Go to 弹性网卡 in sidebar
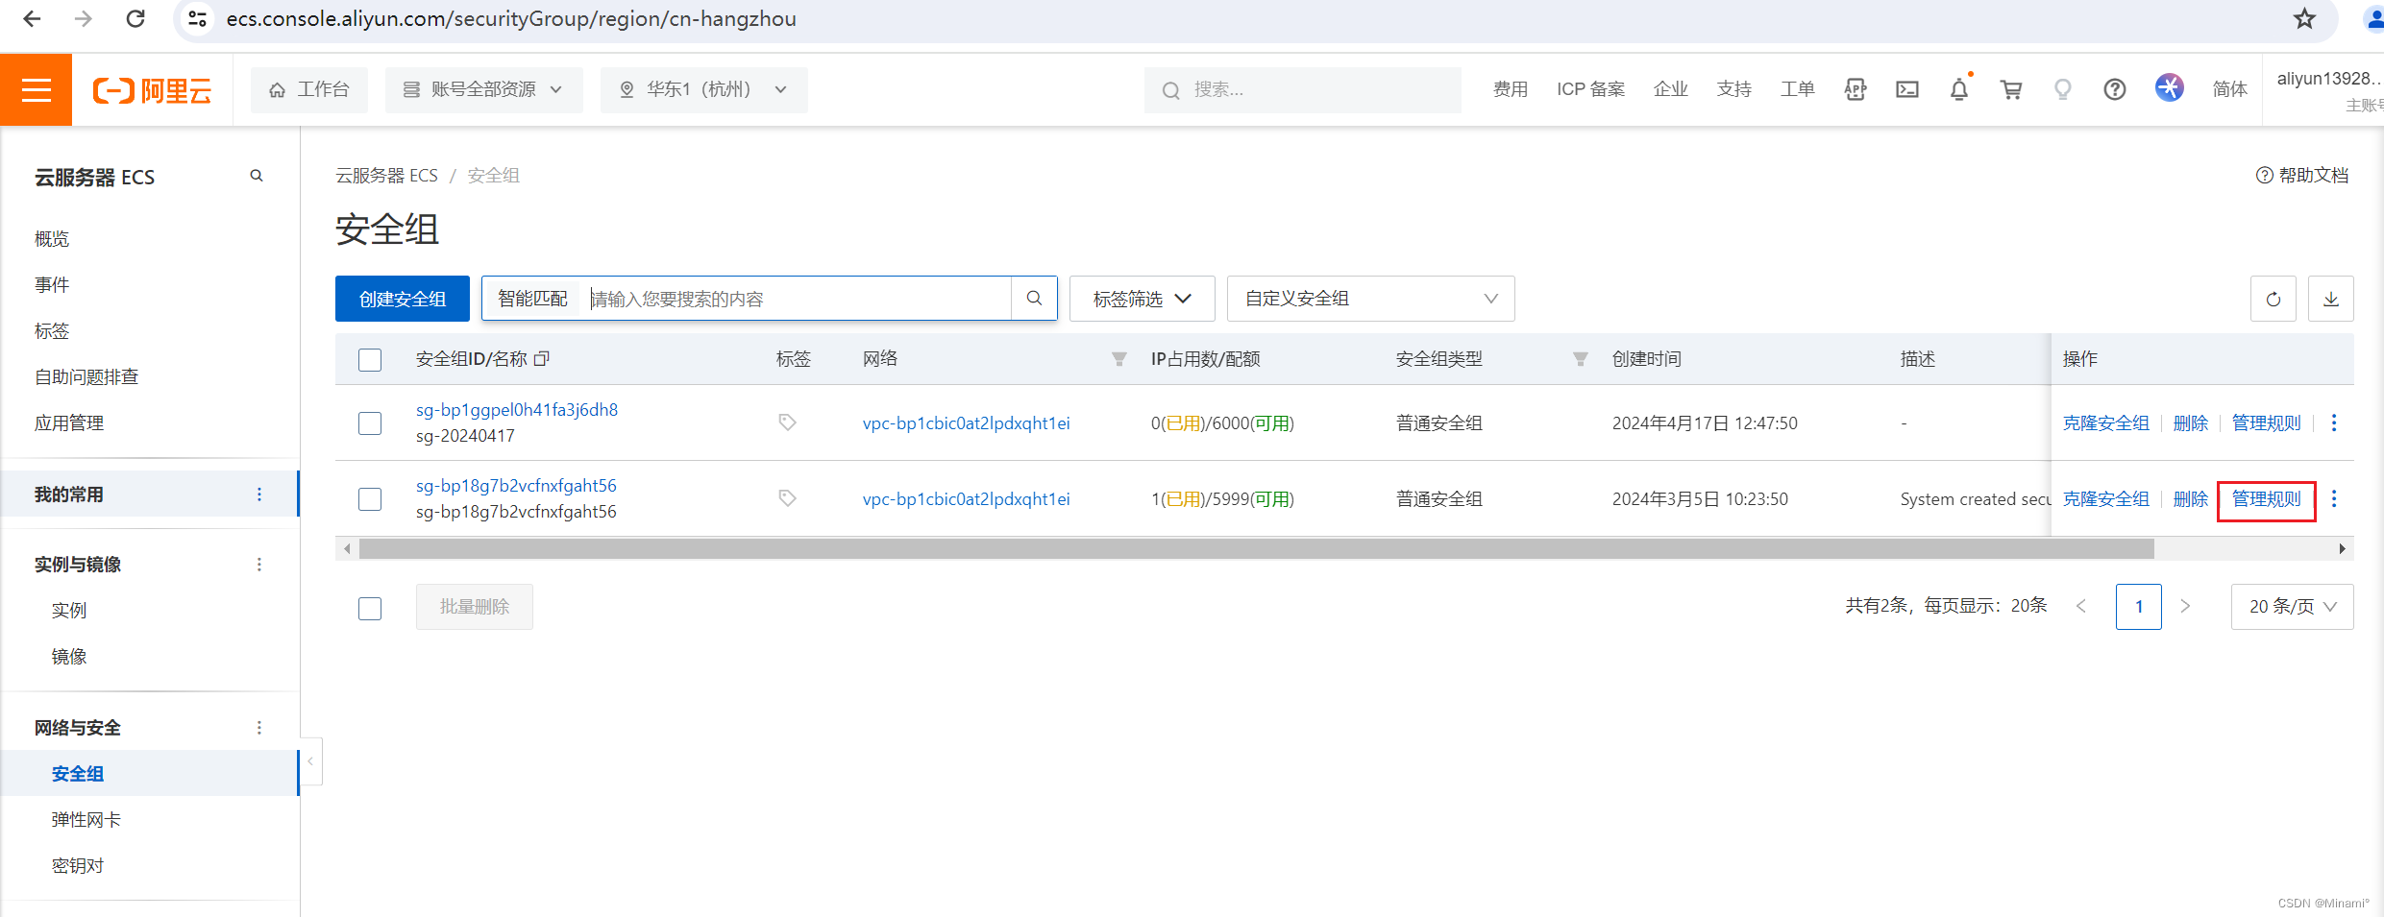 pyautogui.click(x=86, y=820)
